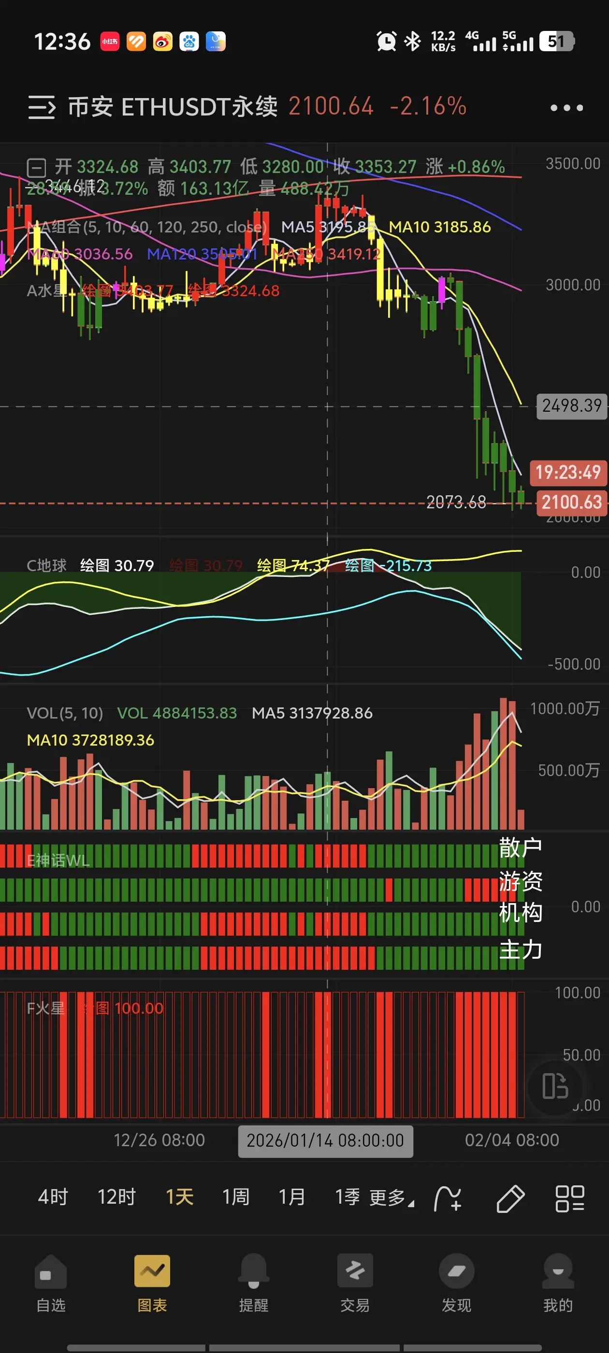Collapse the OHLC info panel toggle
Image resolution: width=609 pixels, height=1353 pixels.
(x=36, y=168)
